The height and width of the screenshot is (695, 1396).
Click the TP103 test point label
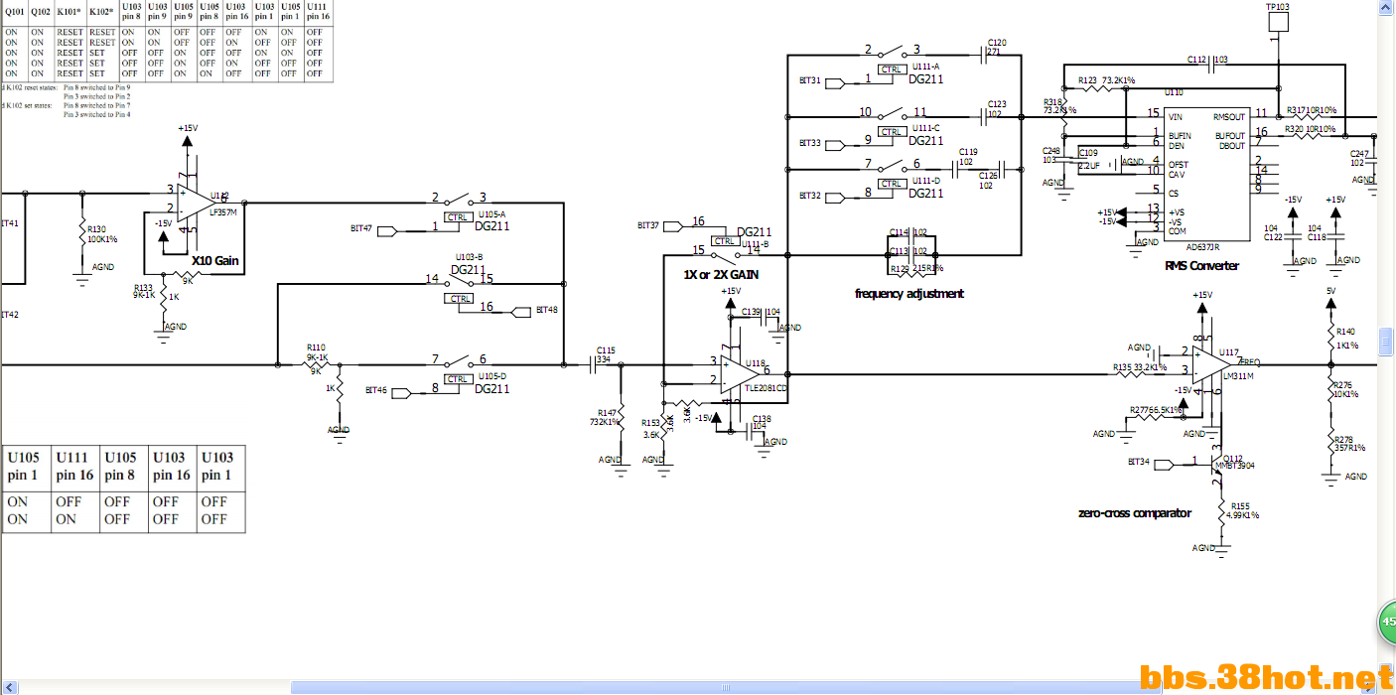pyautogui.click(x=1278, y=7)
